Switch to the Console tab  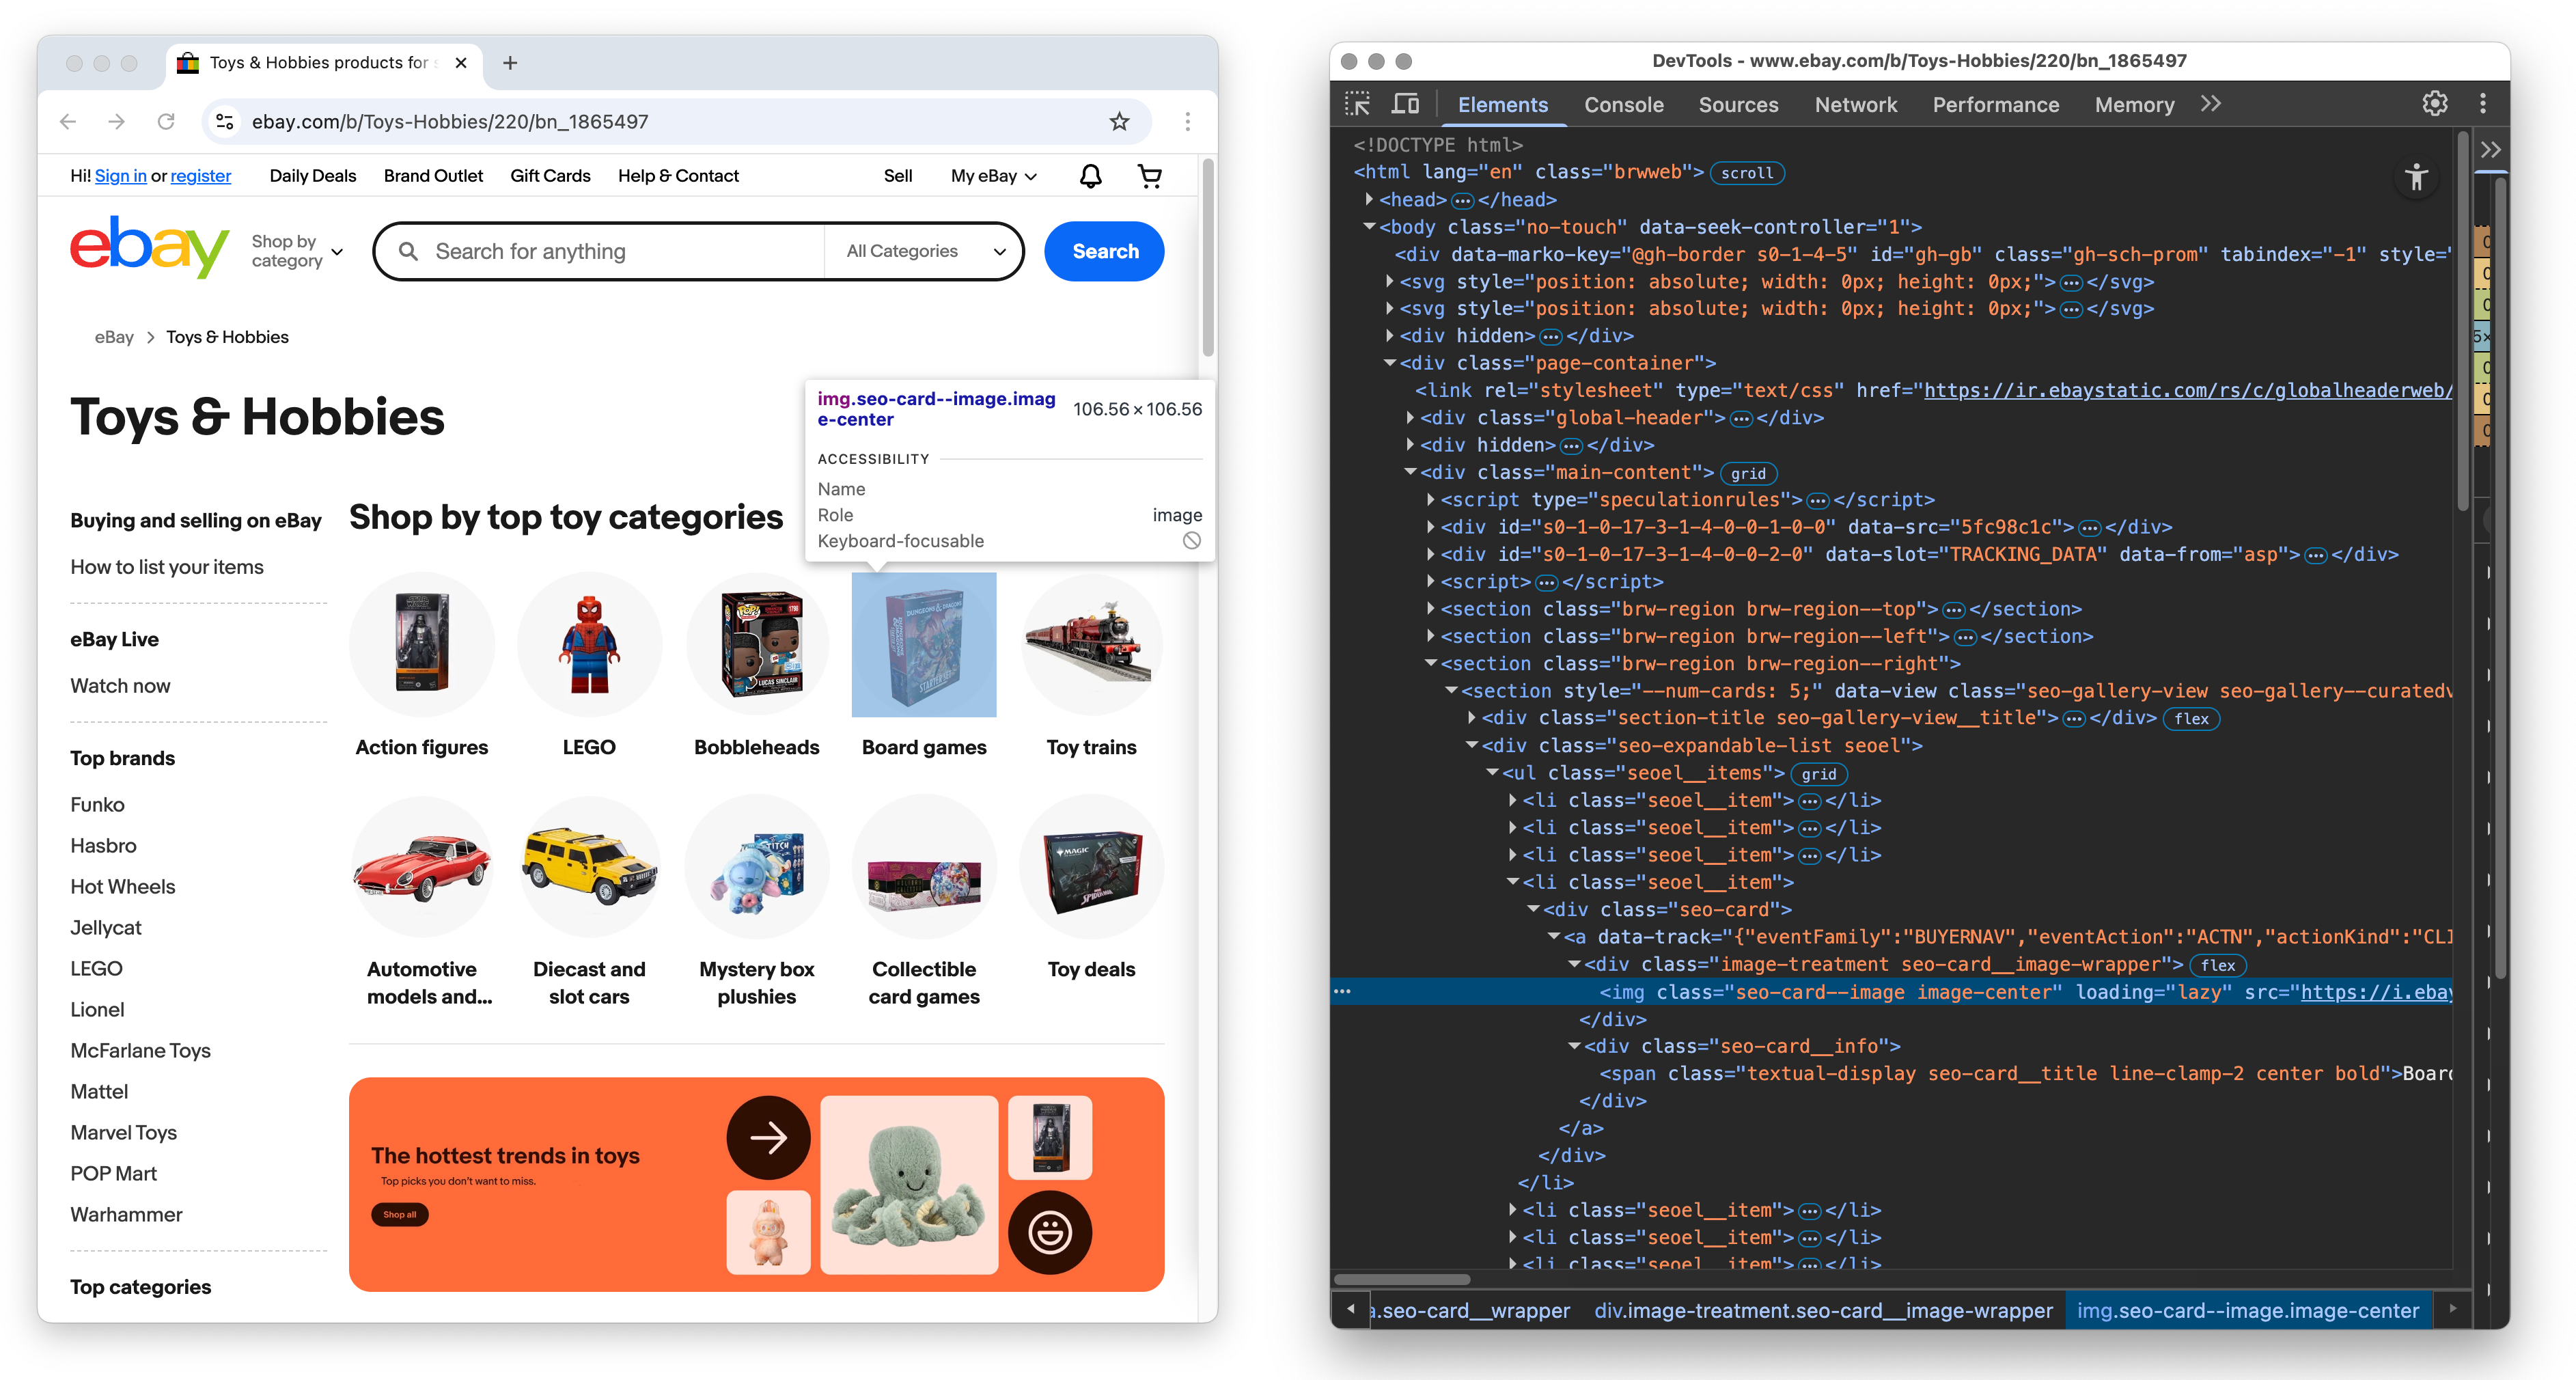coord(1623,104)
